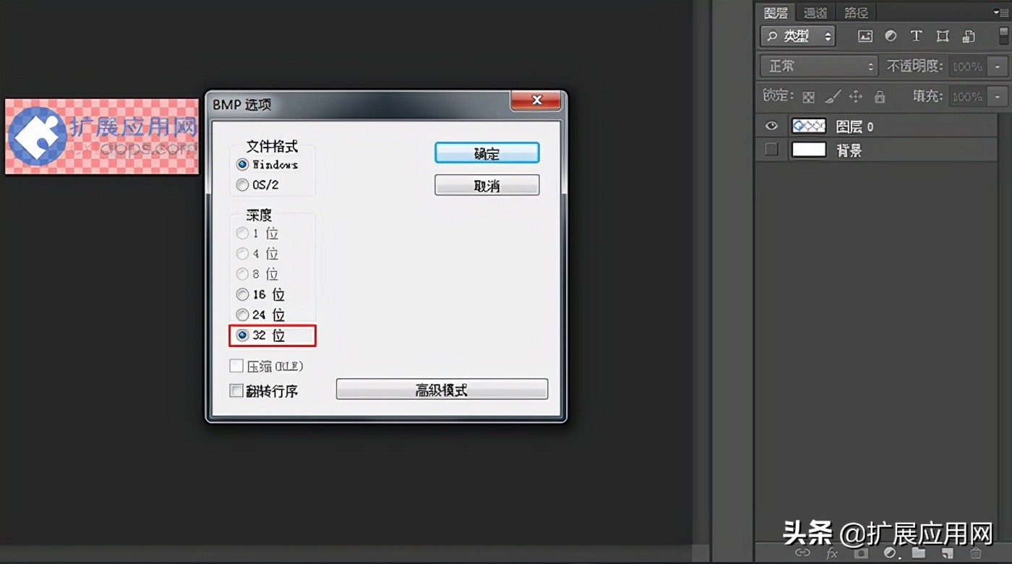Image resolution: width=1012 pixels, height=564 pixels.
Task: Filter for text layers with the T icon
Action: (x=916, y=35)
